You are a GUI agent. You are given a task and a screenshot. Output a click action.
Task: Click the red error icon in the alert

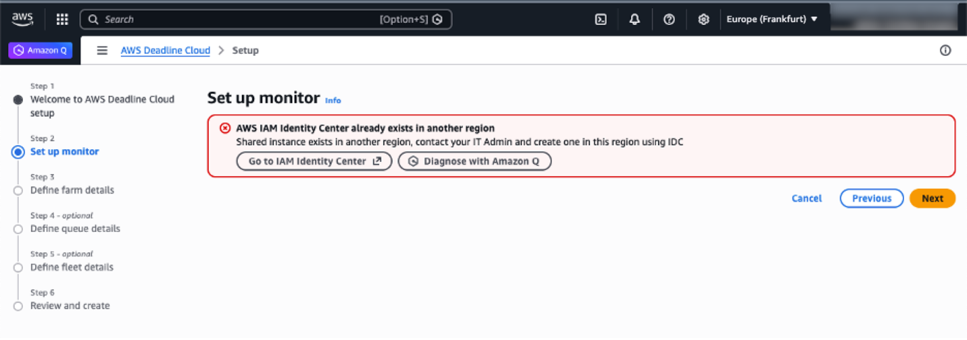[x=225, y=128]
